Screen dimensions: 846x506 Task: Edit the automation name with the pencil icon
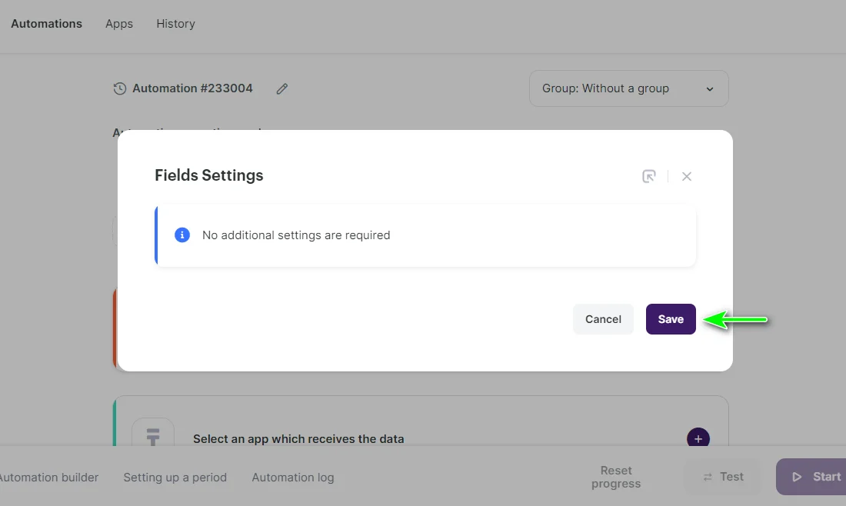281,88
